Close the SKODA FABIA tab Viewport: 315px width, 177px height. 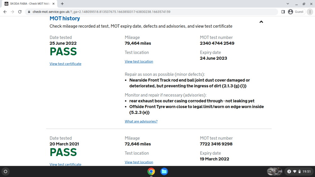point(54,3)
